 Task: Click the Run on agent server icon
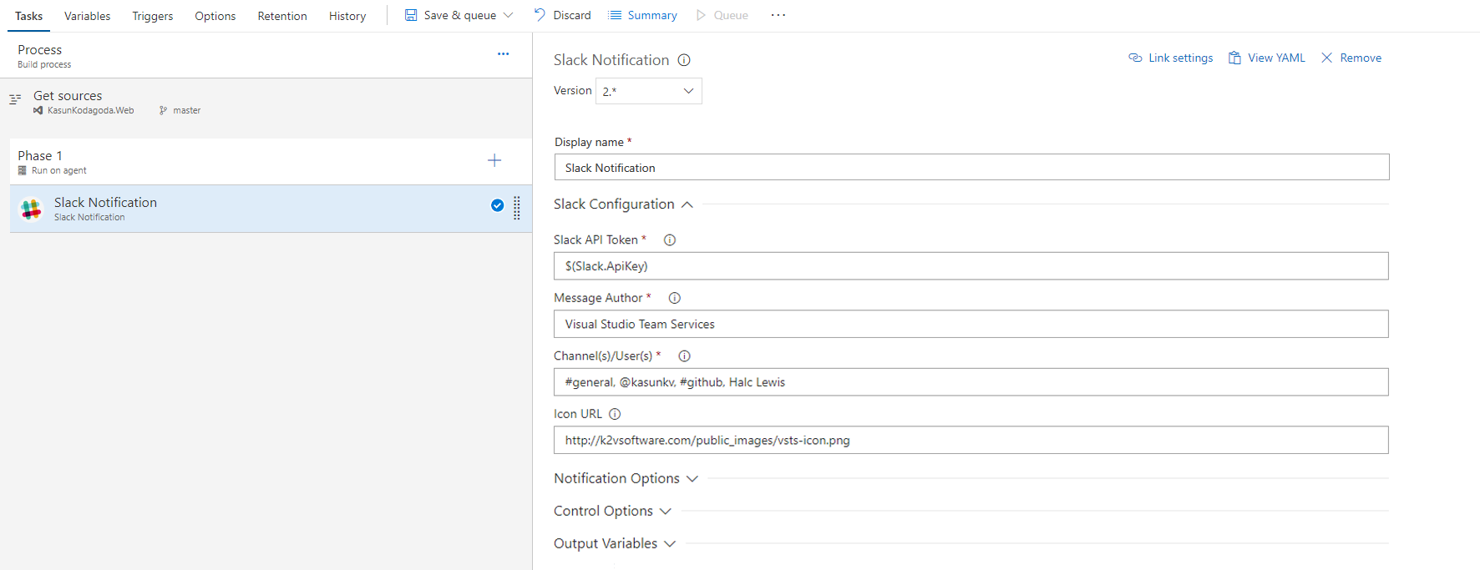[x=23, y=170]
